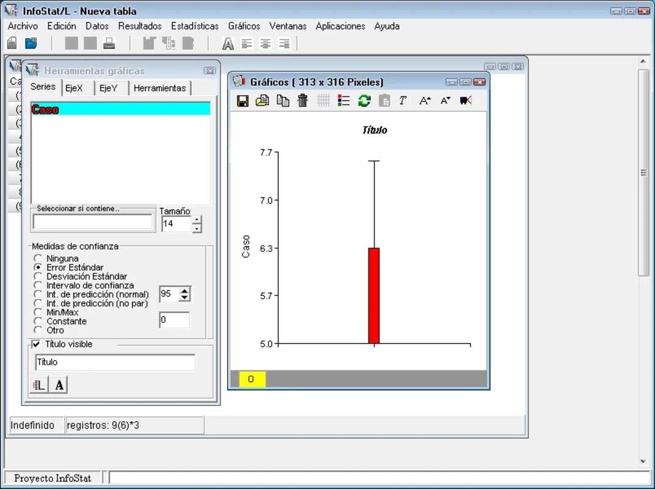Open a table with the blue folder icon
This screenshot has width=655, height=489.
click(x=31, y=43)
